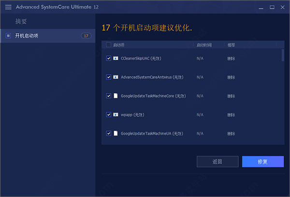The image size is (290, 197).
Task: Click the 17 count badge
Action: point(86,36)
